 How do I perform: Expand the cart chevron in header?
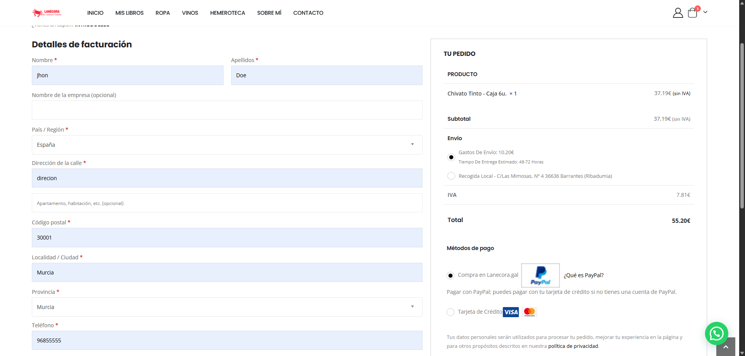coord(705,12)
